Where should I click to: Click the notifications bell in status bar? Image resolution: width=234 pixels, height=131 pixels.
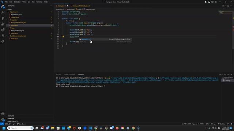coord(231,124)
